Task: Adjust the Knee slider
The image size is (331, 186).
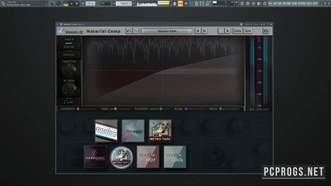Action: (120, 109)
